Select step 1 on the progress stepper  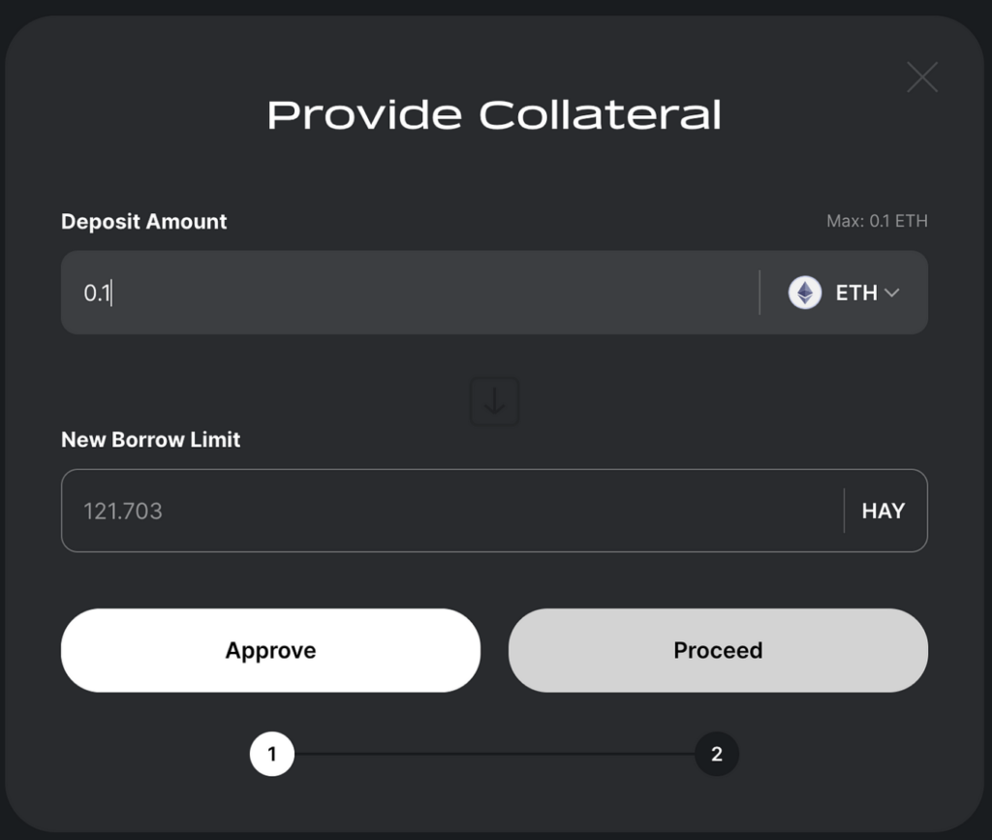pyautogui.click(x=272, y=753)
